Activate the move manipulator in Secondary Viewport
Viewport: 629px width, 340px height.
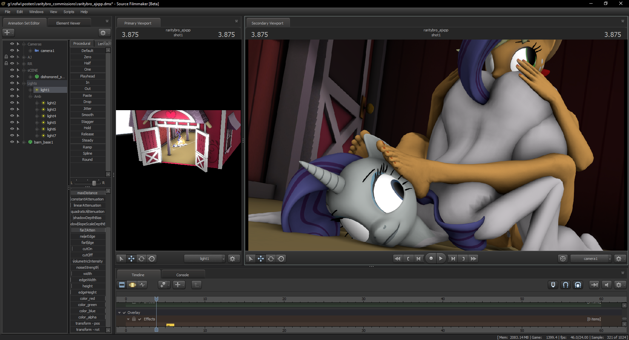261,259
